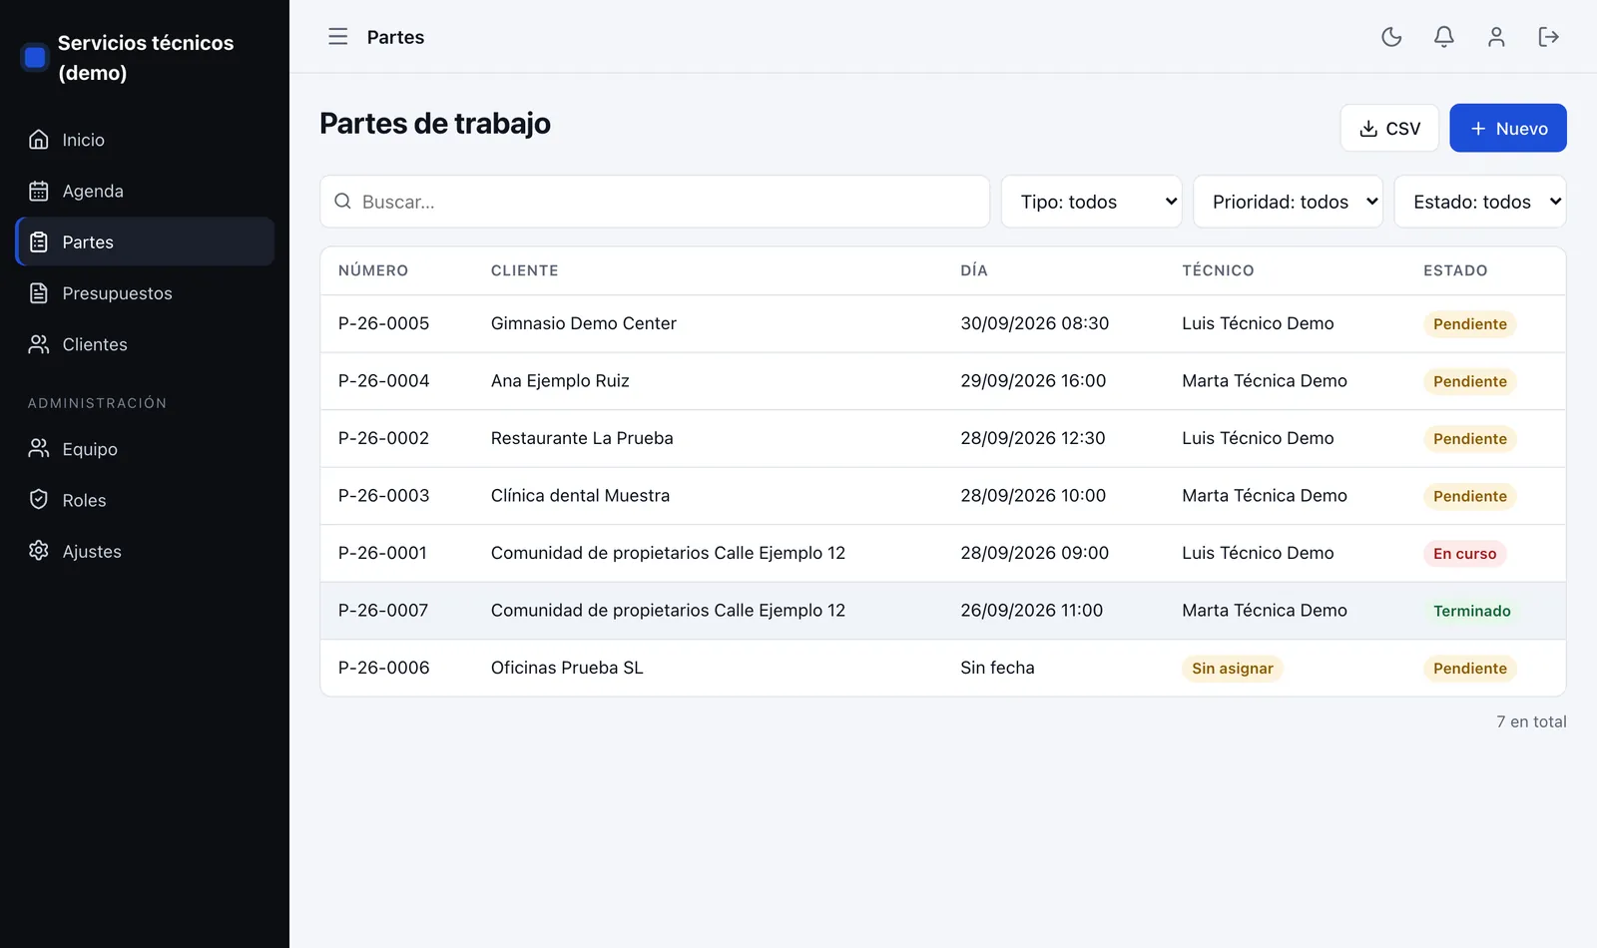Click the magnifier icon in search box

coord(342,202)
